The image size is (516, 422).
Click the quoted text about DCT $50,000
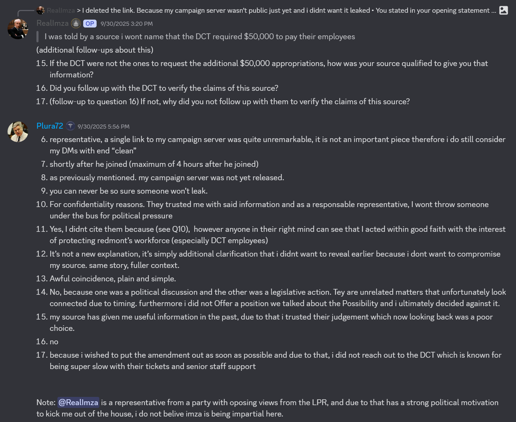200,37
